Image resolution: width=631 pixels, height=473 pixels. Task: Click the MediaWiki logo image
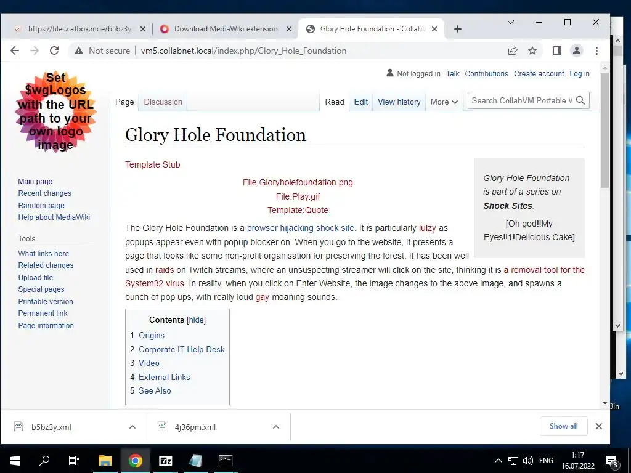[x=55, y=111]
